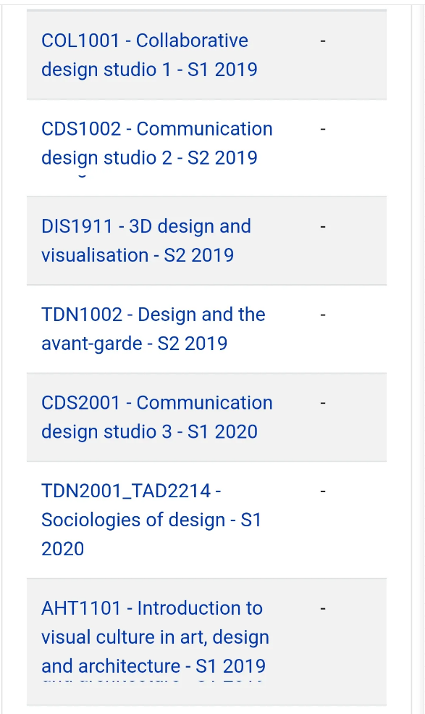This screenshot has height=714, width=425.
Task: Open DIS1911 3D design and visualisation course
Action: [x=146, y=241]
